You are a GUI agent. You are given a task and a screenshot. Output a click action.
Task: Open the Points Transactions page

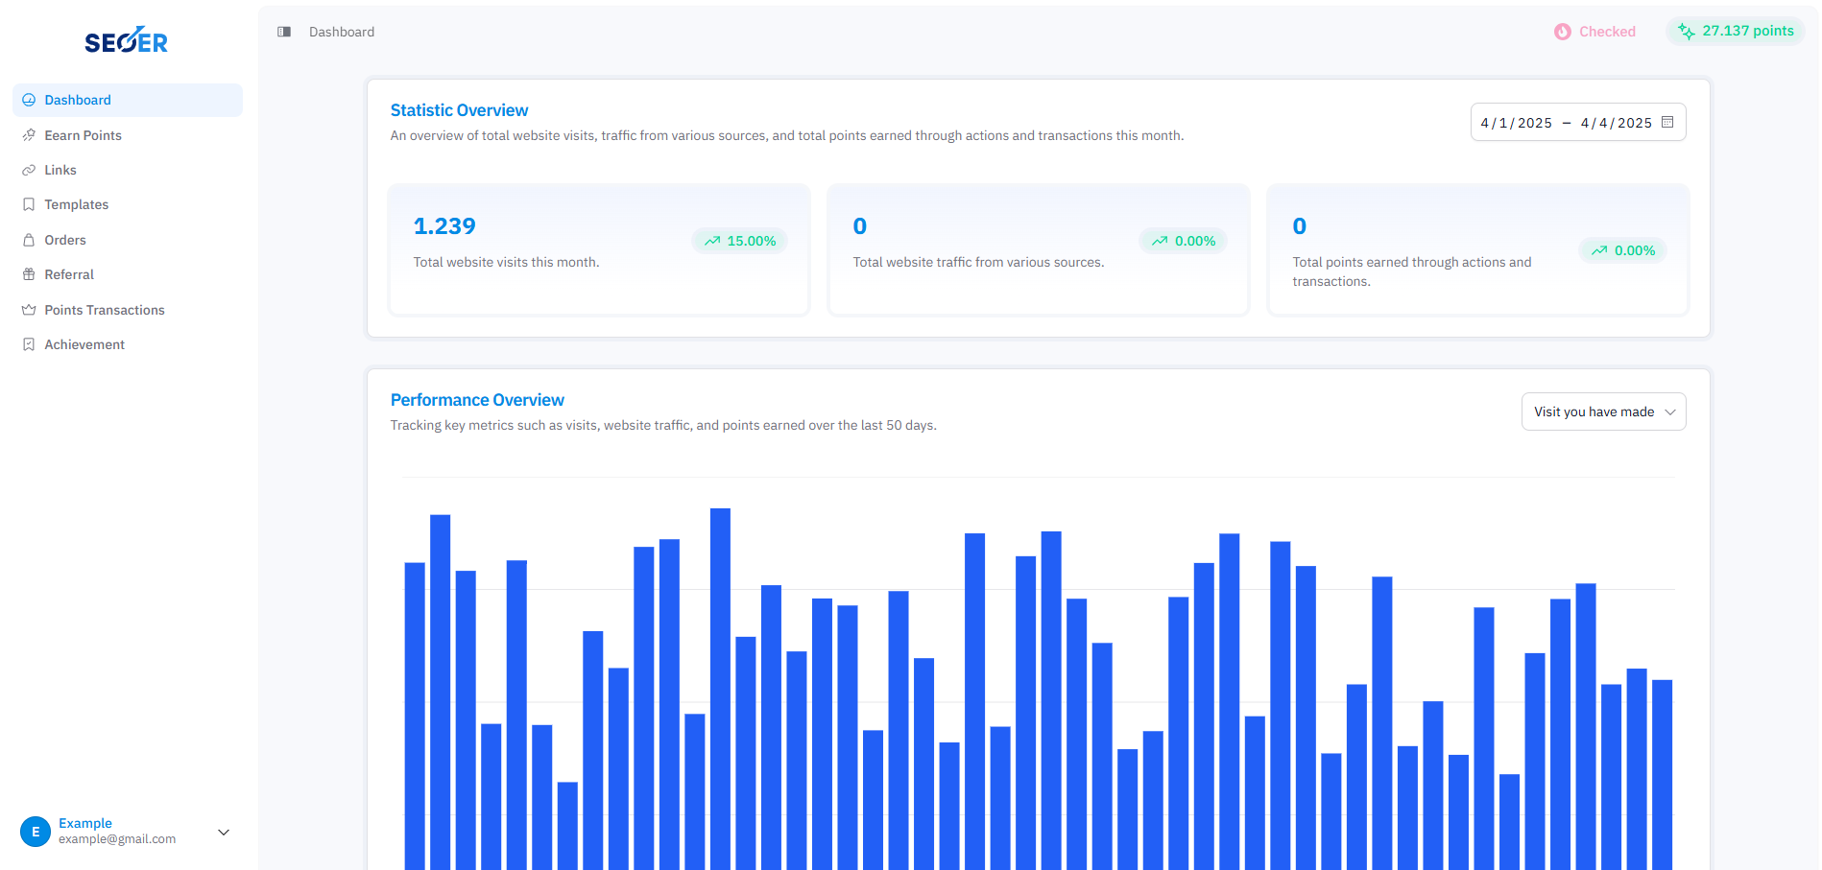pyautogui.click(x=105, y=310)
